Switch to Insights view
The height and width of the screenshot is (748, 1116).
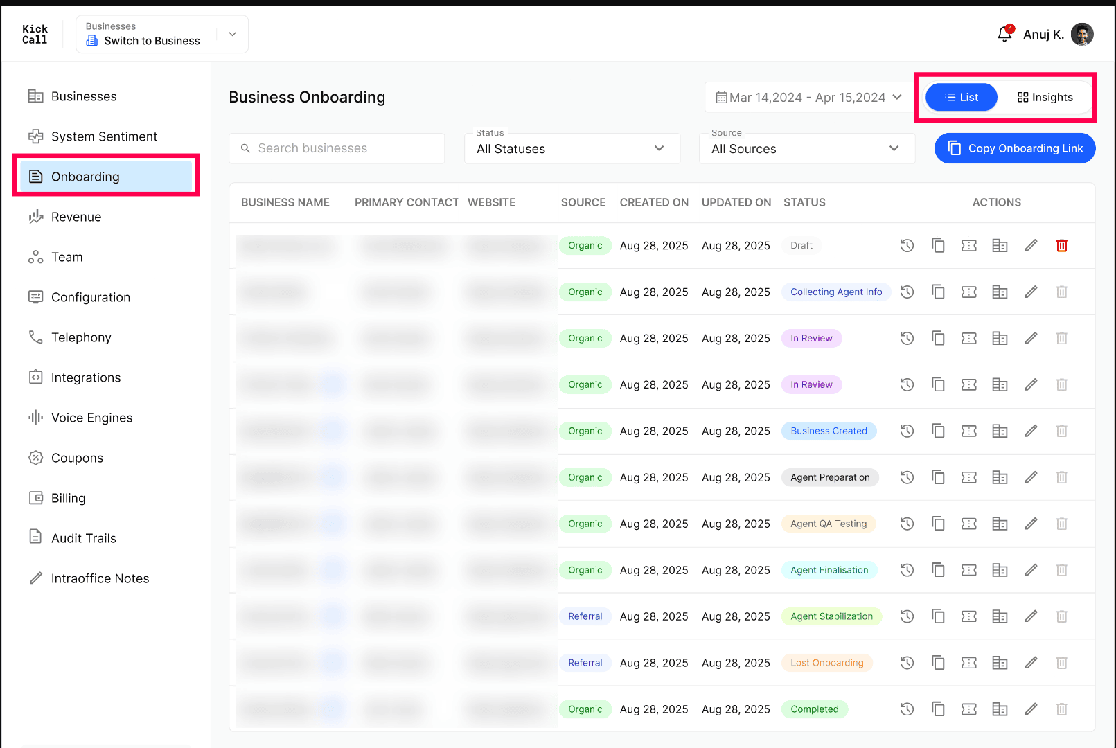point(1045,97)
